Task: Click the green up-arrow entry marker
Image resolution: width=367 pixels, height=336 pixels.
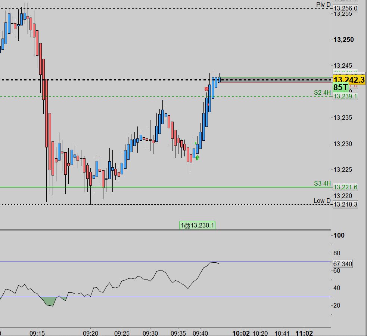Action: (197, 158)
